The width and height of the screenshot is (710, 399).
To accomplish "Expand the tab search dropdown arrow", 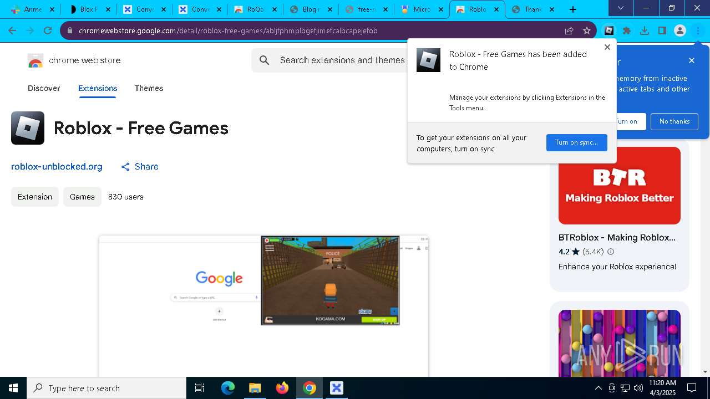I will tap(621, 8).
